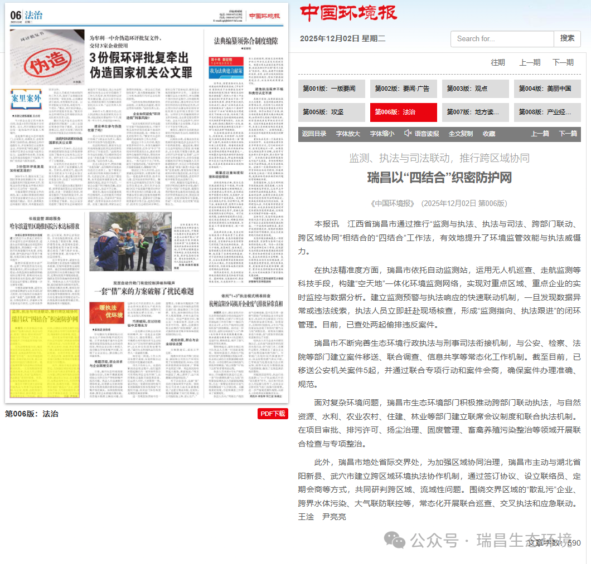This screenshot has width=591, height=564.
Task: Click the 06 法治 page header
Action: (26, 16)
